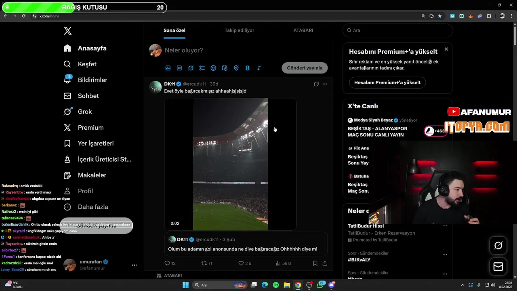Open the emoji picker
Image resolution: width=517 pixels, height=291 pixels.
(213, 68)
